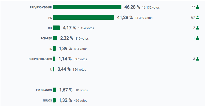Select the PPD/PSD.CDS-PP party label
The image size is (205, 106).
point(41,8)
